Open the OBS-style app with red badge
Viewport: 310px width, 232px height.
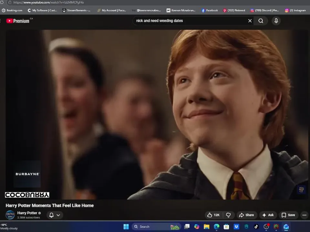(x=266, y=227)
